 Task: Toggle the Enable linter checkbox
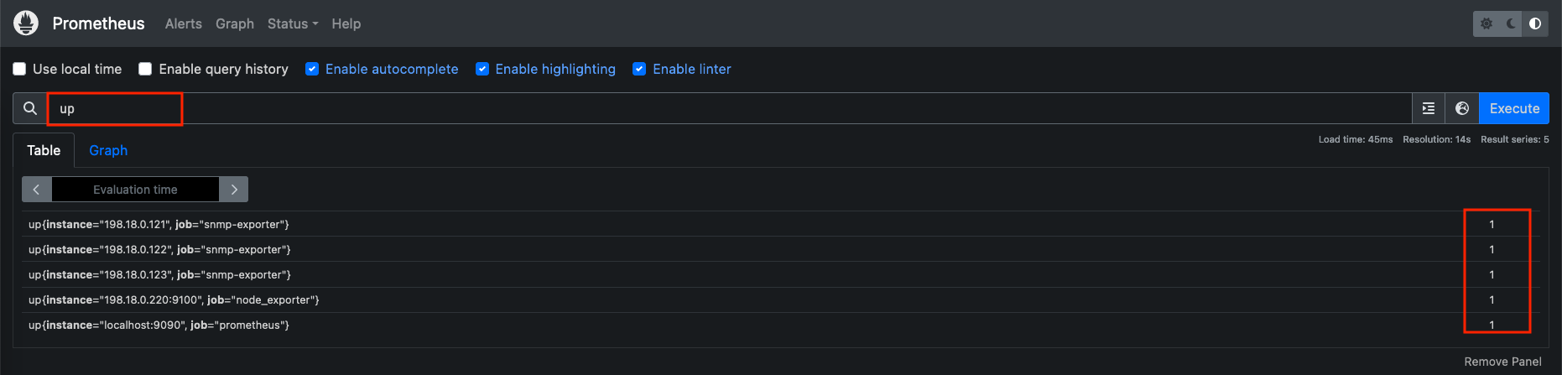(639, 69)
